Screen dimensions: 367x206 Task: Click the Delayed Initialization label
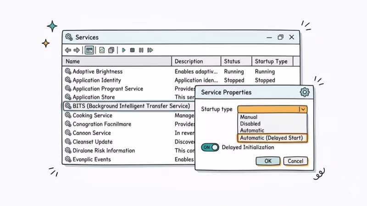pyautogui.click(x=248, y=147)
